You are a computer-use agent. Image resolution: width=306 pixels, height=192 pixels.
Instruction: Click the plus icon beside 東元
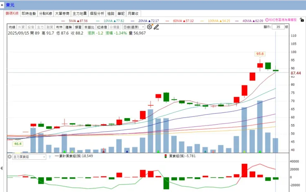point(2,5)
